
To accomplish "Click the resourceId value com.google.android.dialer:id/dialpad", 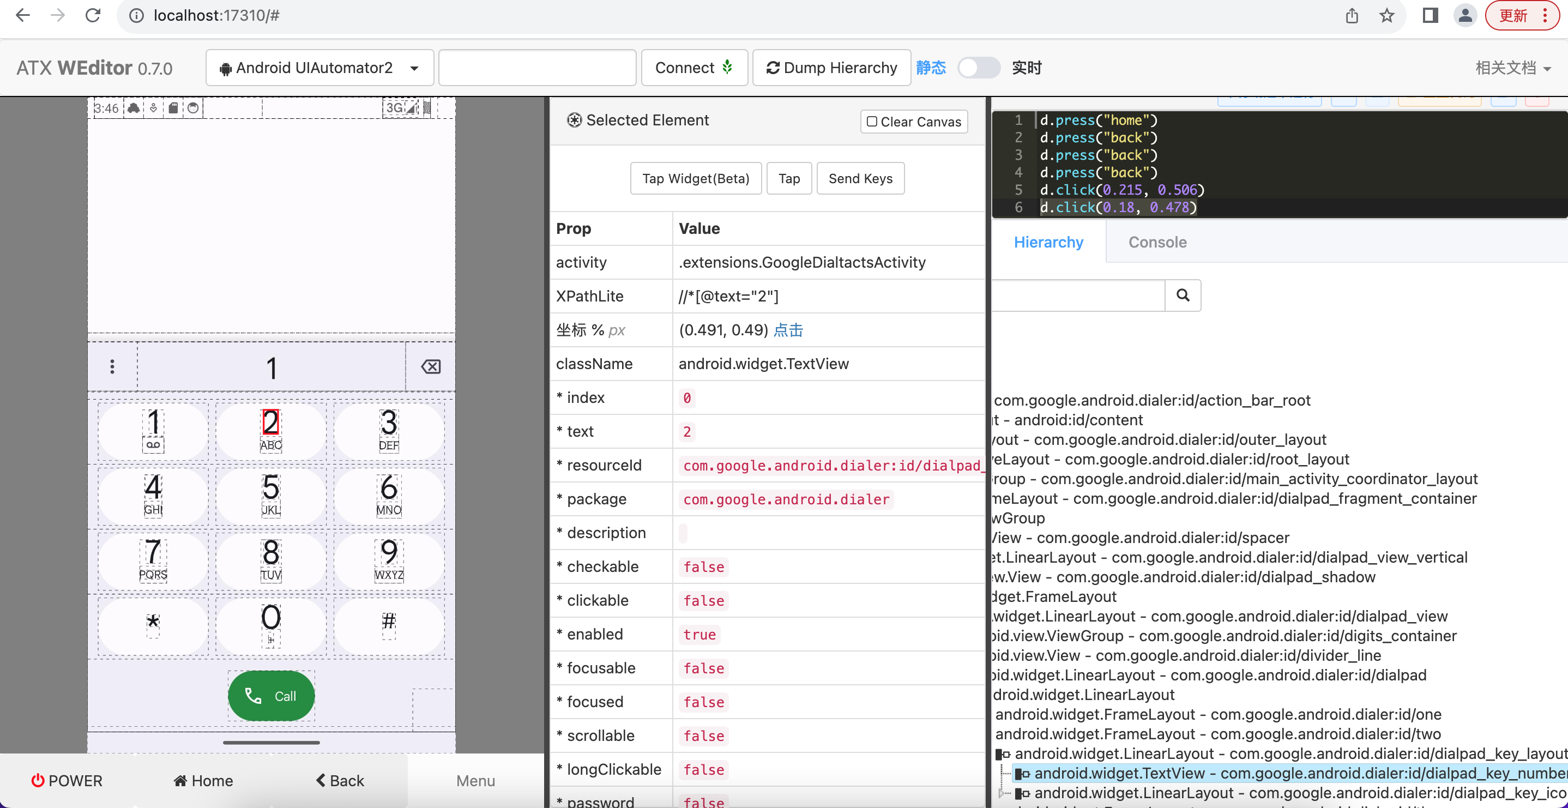I will click(831, 465).
